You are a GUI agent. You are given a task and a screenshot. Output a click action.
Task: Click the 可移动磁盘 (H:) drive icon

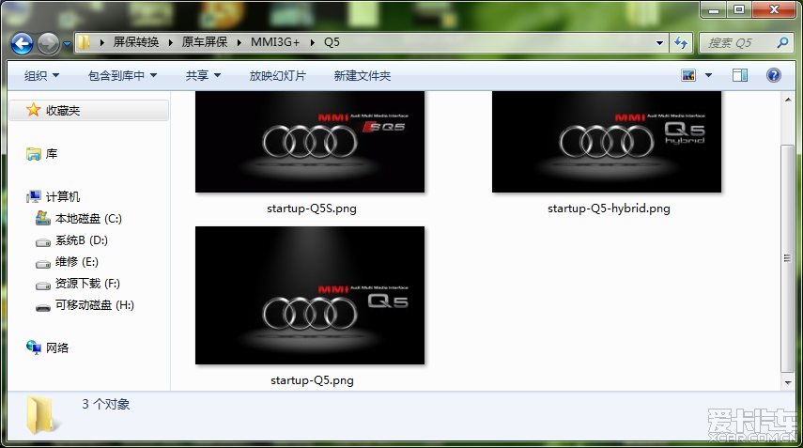43,307
